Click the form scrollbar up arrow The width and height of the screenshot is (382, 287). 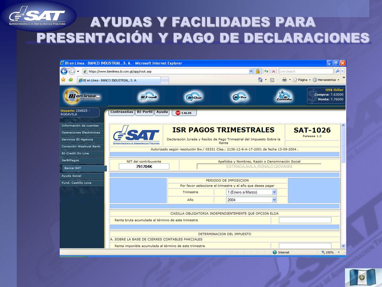coord(343,125)
